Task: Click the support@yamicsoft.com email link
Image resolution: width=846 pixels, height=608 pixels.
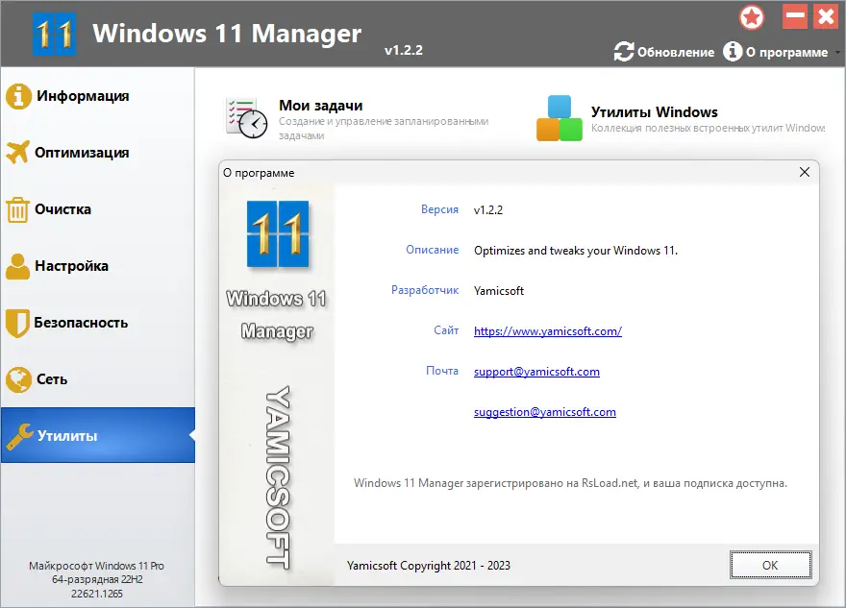Action: click(x=535, y=371)
